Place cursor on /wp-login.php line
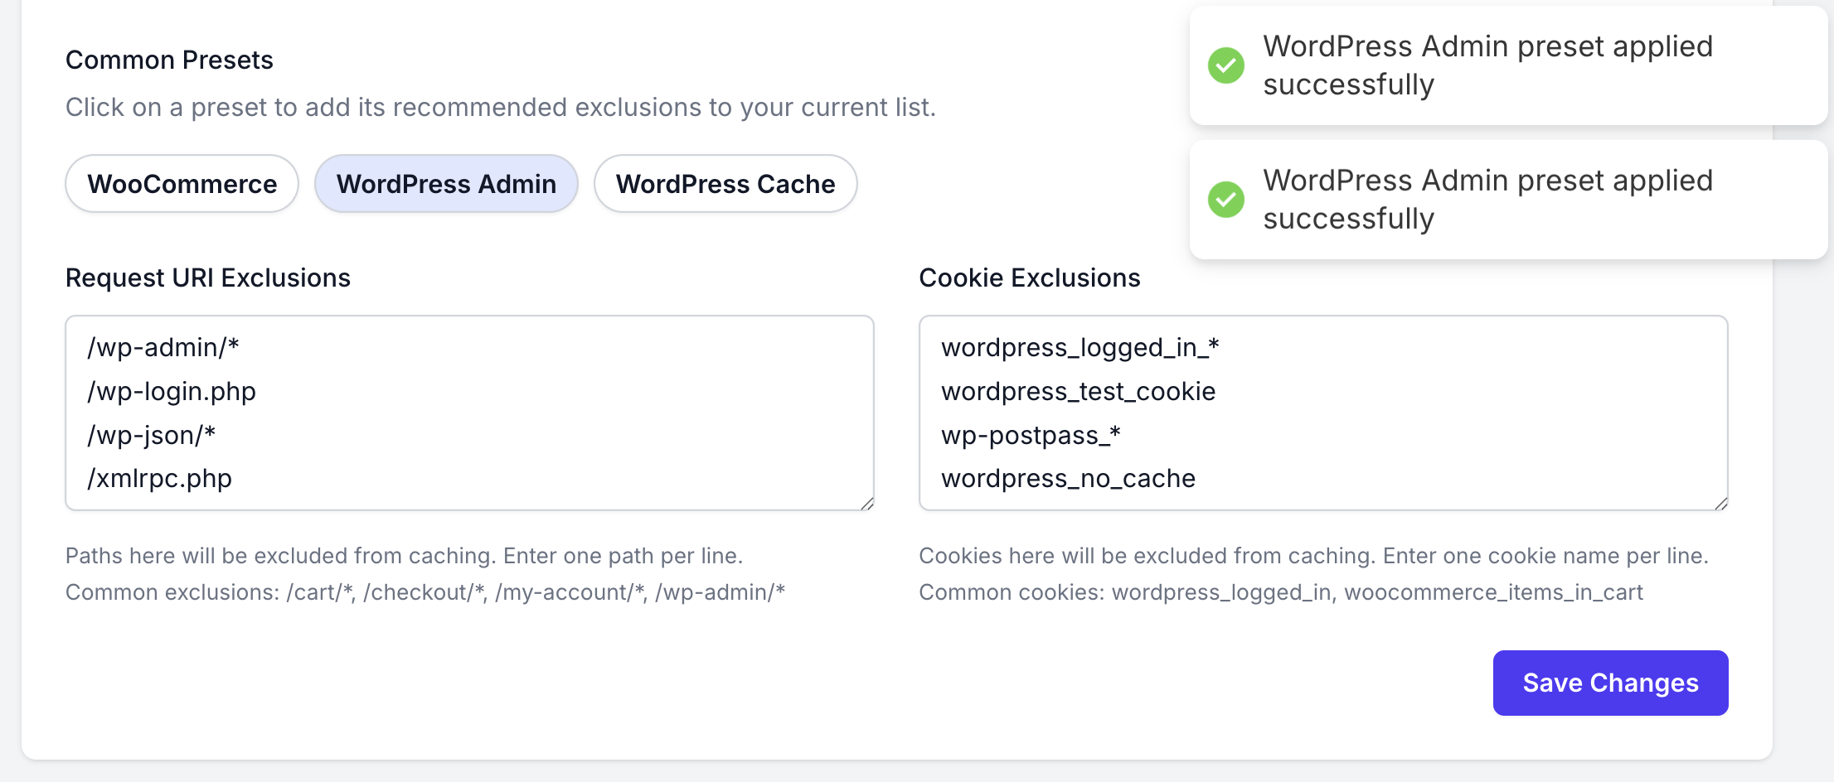 [172, 391]
